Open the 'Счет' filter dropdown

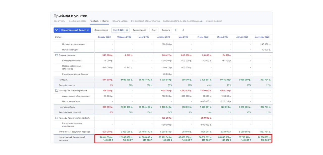[x=154, y=30]
